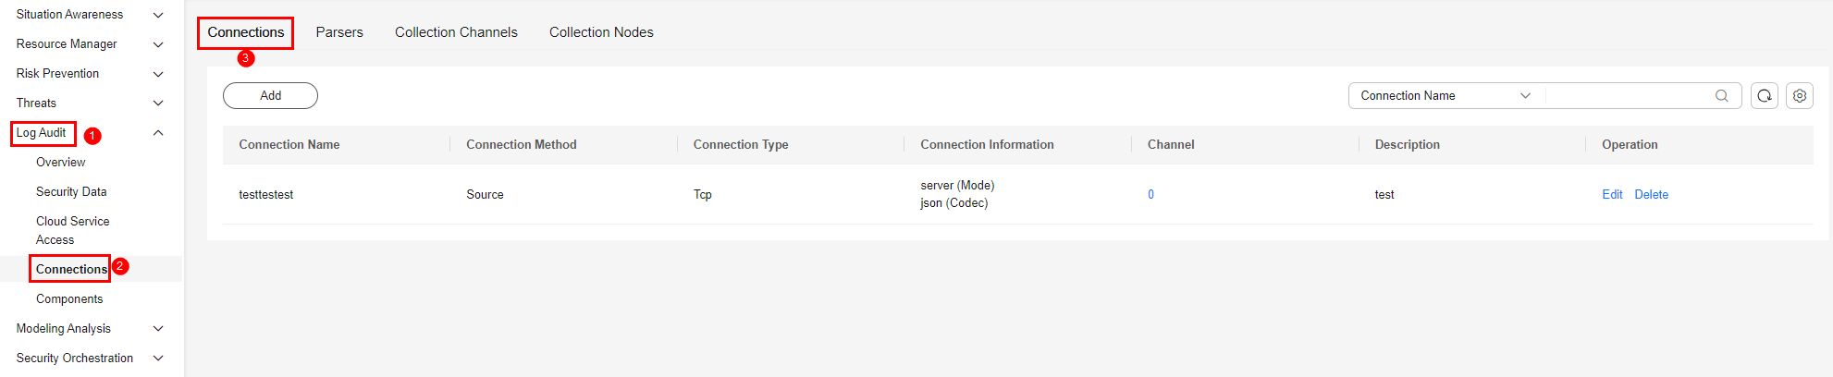The width and height of the screenshot is (1833, 377).
Task: Collapse the Log Audit menu
Action: [158, 133]
